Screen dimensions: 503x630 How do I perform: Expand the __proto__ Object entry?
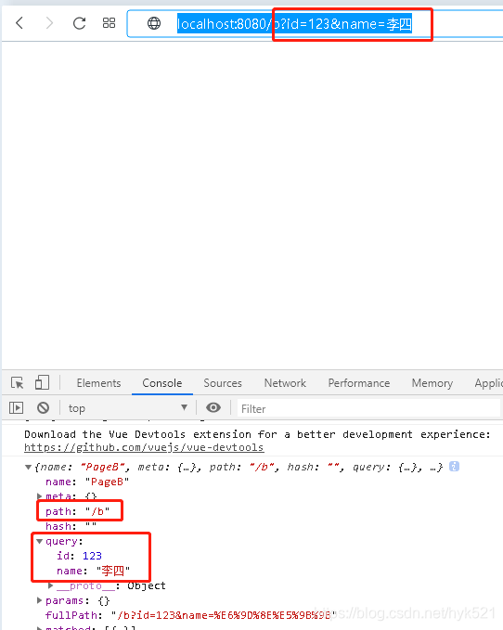tap(51, 585)
